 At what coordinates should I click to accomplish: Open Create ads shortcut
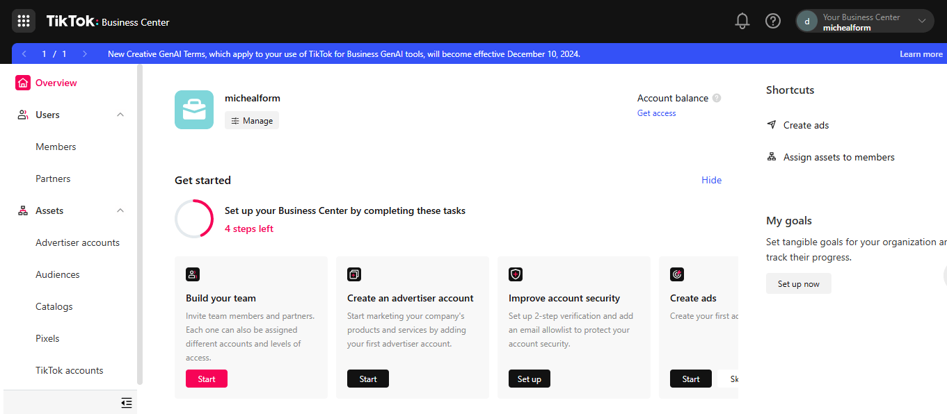coord(806,125)
